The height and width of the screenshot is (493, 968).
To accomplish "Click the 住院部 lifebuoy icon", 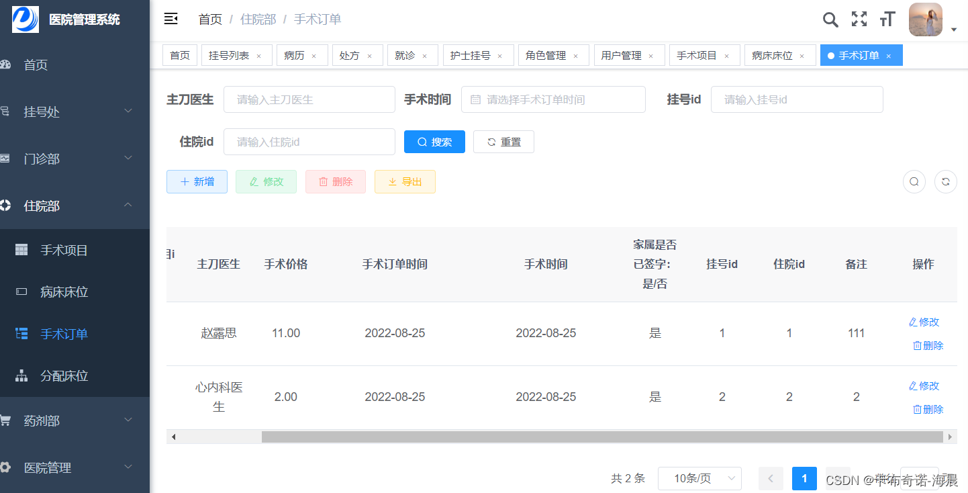I will click(x=5, y=206).
